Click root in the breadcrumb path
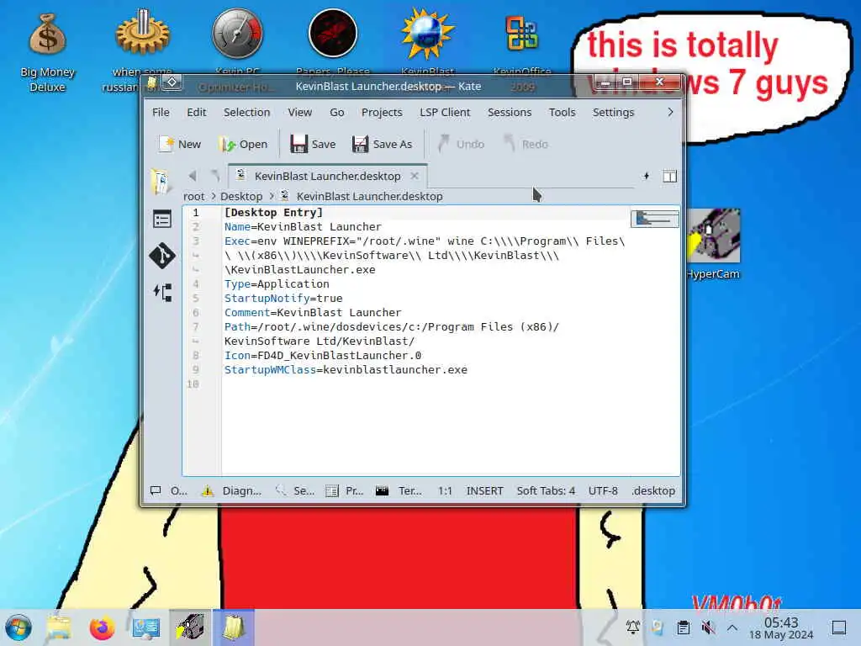This screenshot has height=646, width=861. point(194,196)
